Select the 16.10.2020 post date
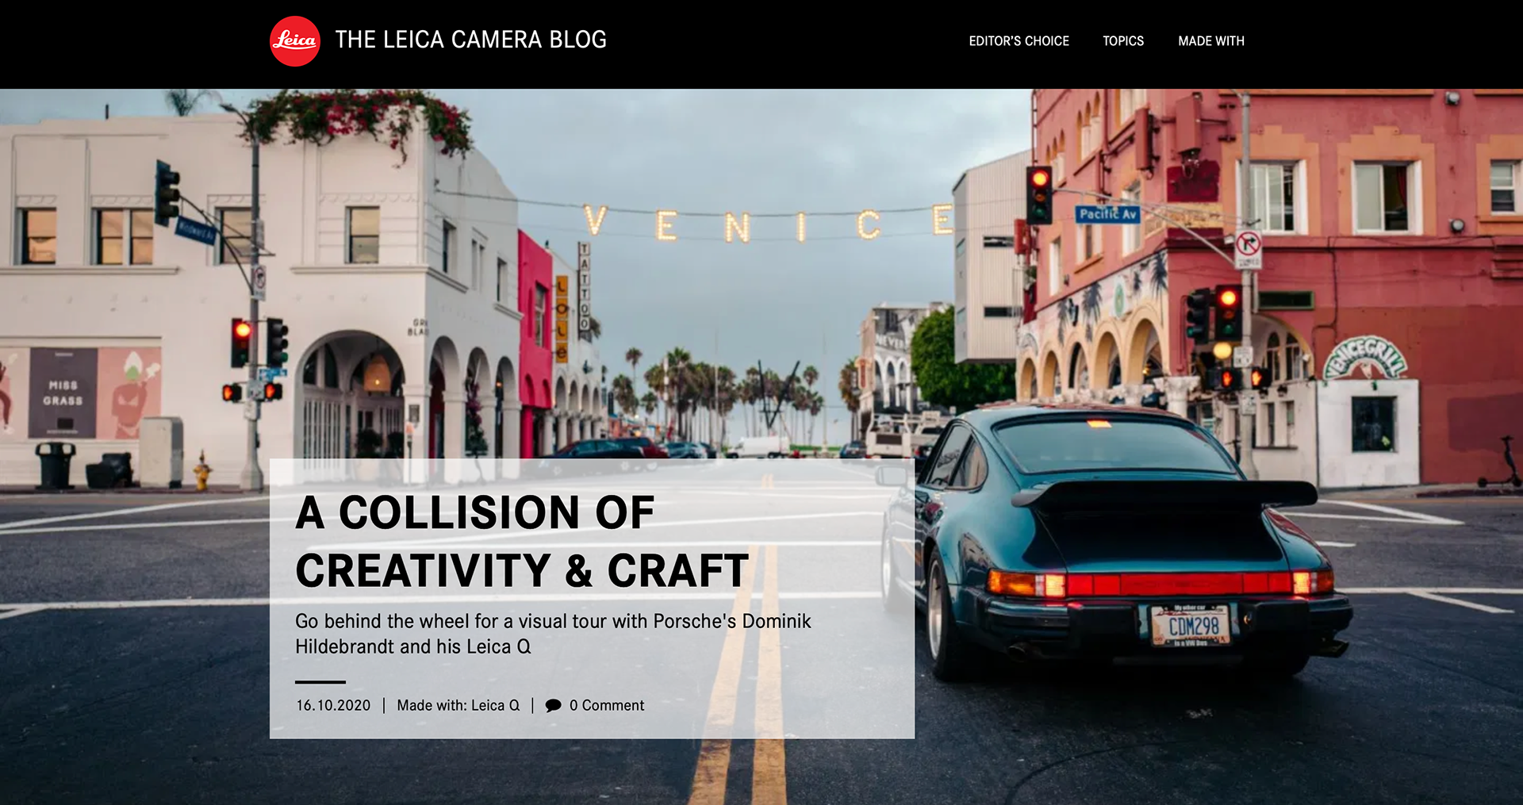This screenshot has height=805, width=1523. [333, 705]
